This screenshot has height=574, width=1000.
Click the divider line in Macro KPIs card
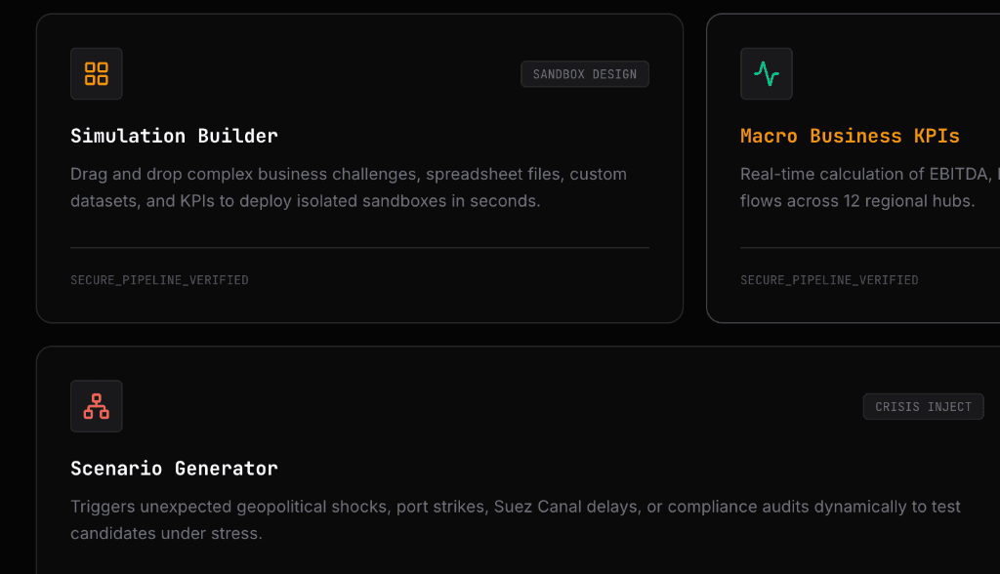pyautogui.click(x=870, y=247)
